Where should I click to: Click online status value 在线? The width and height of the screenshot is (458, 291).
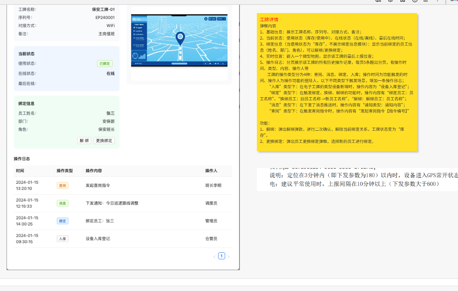pos(111,73)
